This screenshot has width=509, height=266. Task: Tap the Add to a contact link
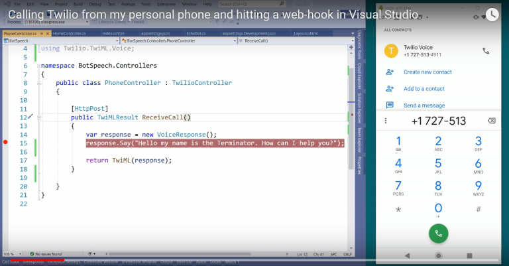tap(424, 89)
